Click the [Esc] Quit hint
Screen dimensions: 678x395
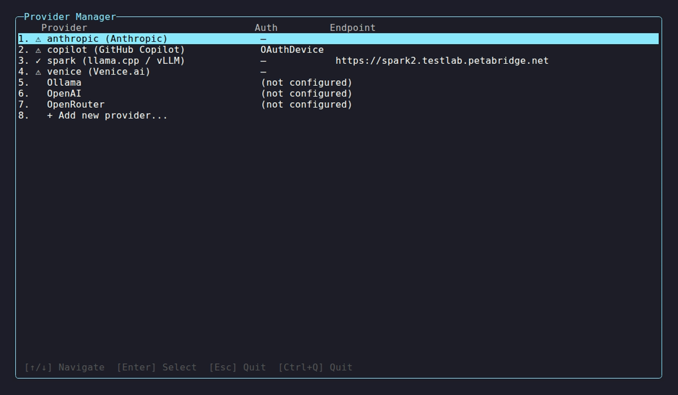(237, 367)
